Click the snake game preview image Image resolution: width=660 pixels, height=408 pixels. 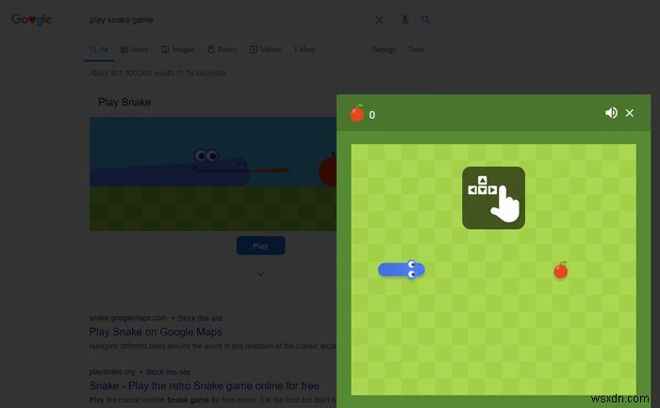213,173
